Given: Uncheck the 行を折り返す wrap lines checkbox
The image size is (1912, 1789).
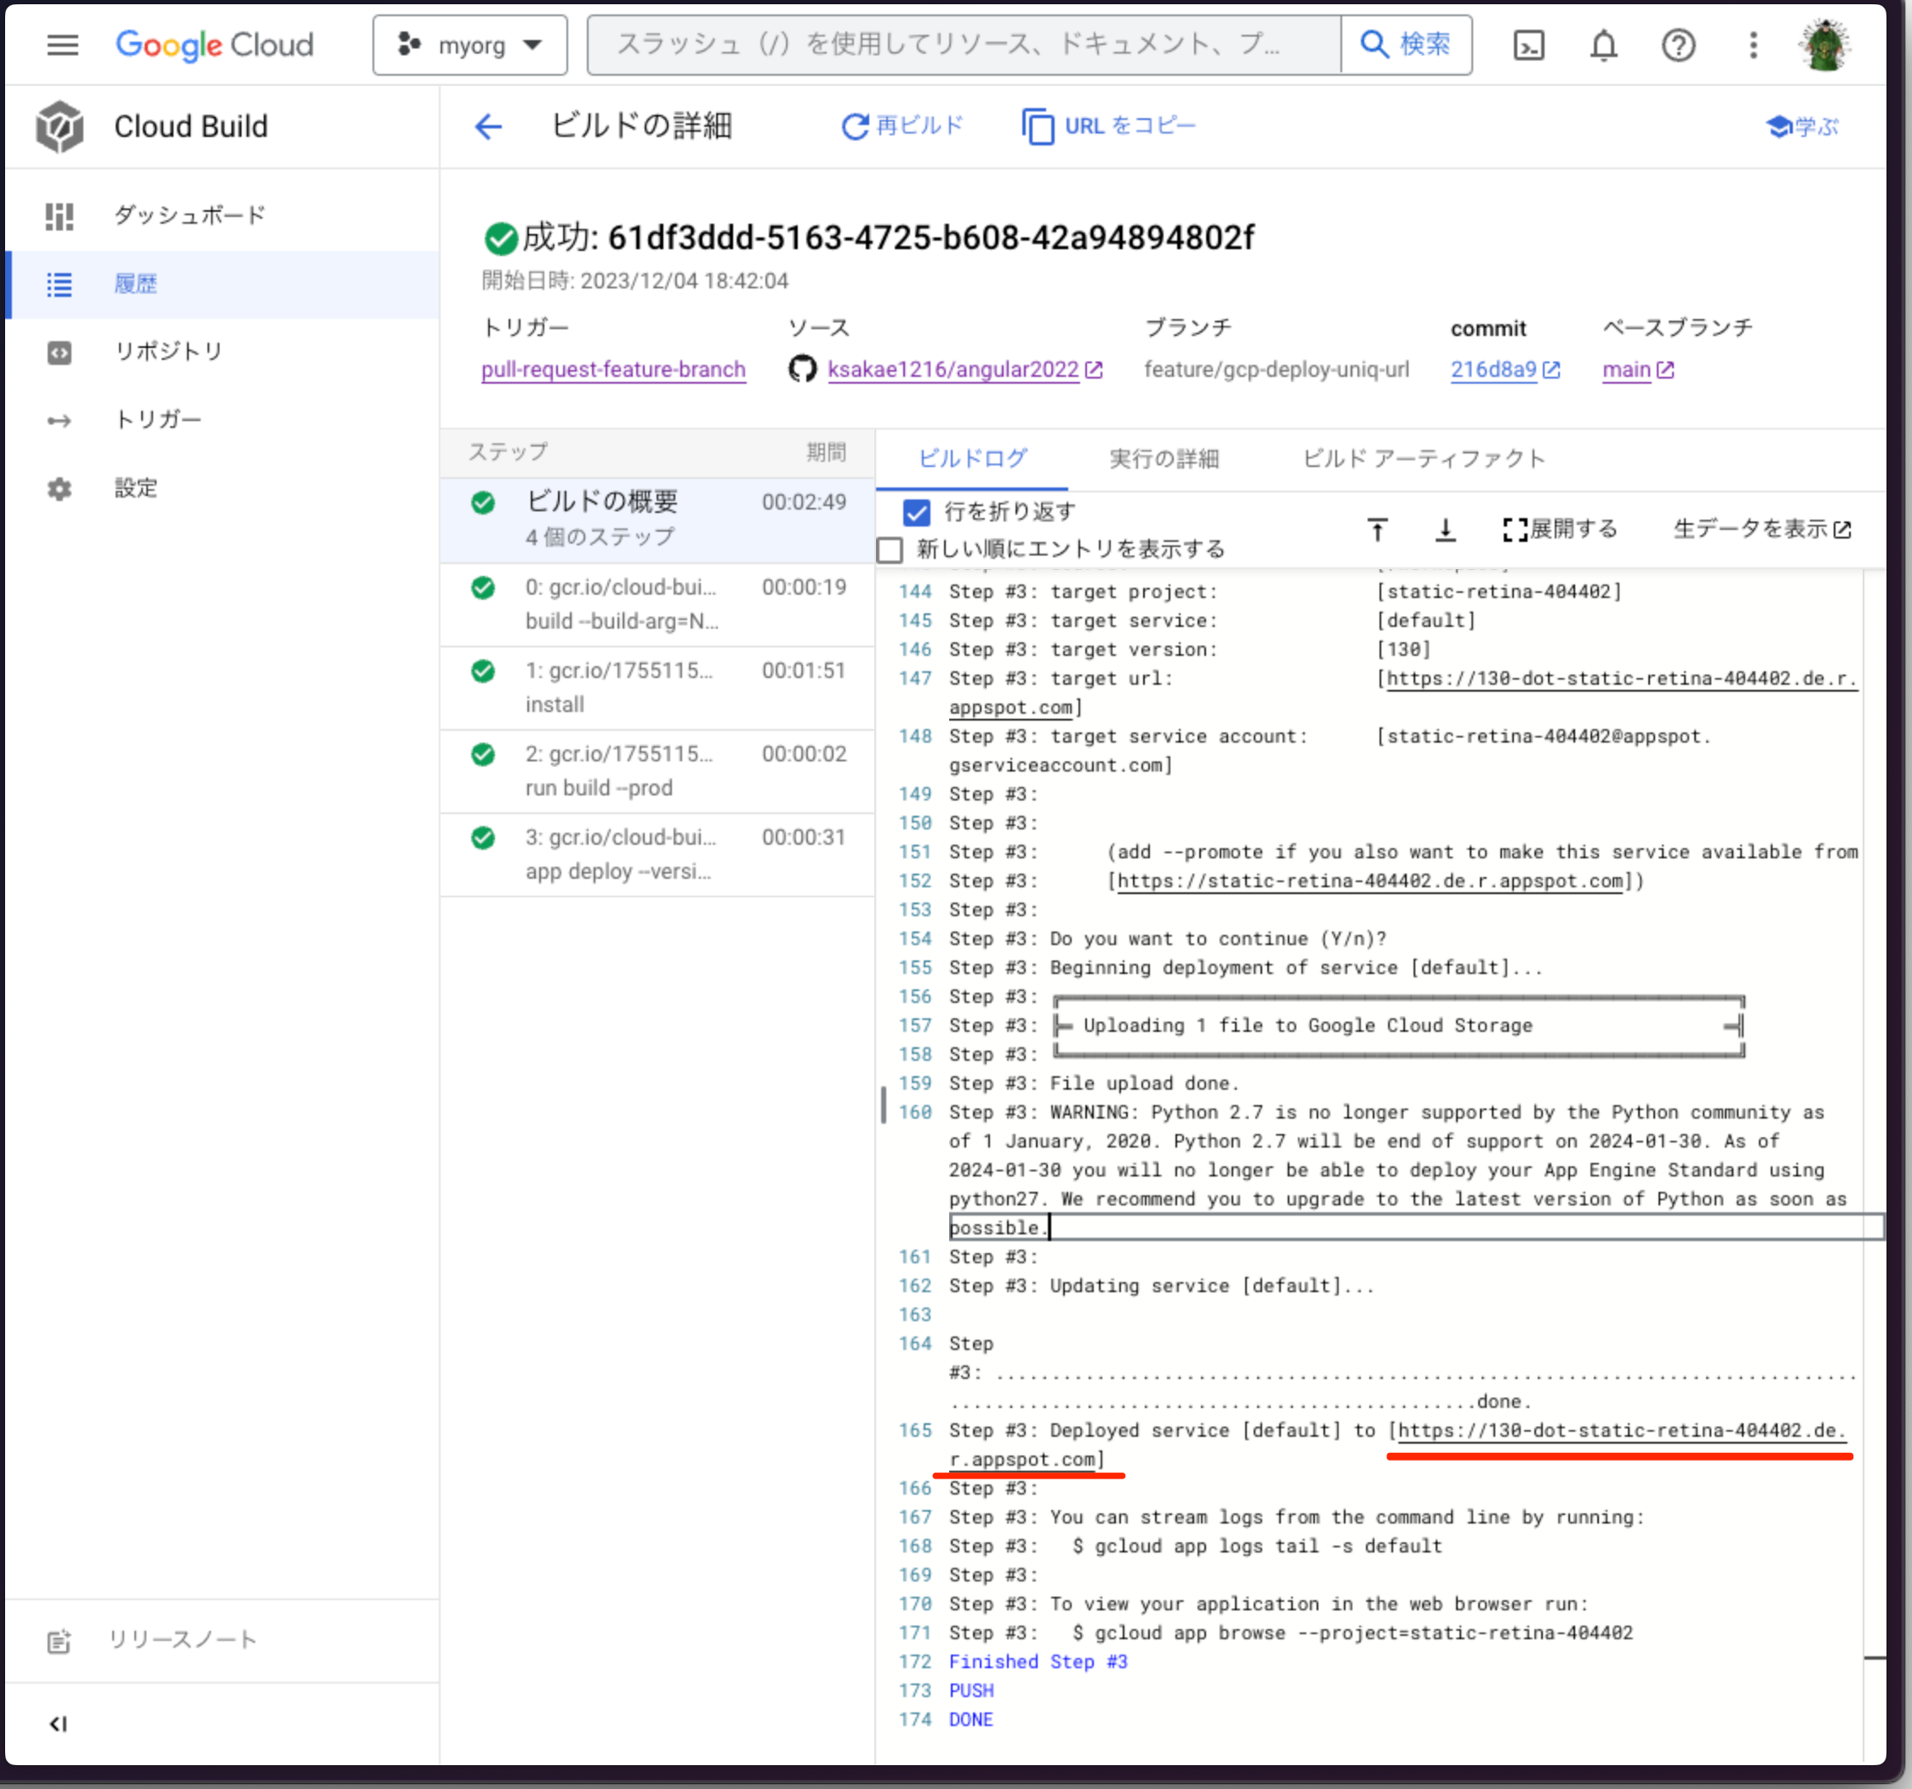Looking at the screenshot, I should [917, 512].
